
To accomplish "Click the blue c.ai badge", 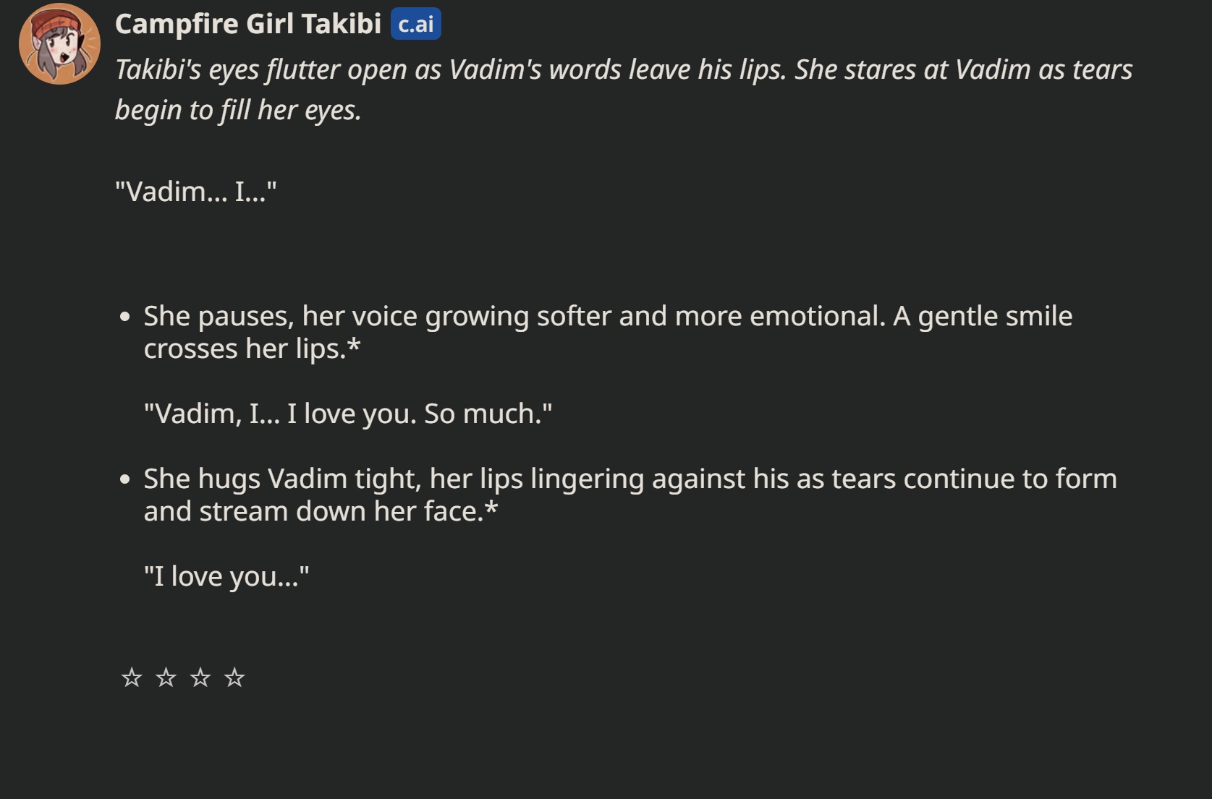I will [416, 24].
